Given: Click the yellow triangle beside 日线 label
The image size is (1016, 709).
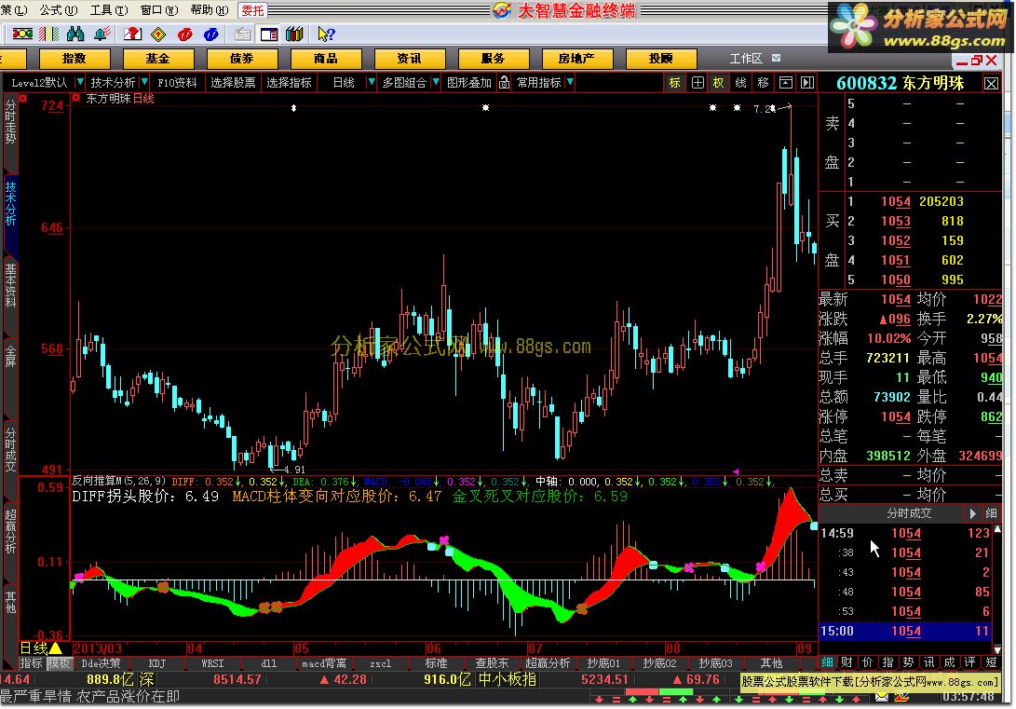Looking at the screenshot, I should pyautogui.click(x=57, y=648).
